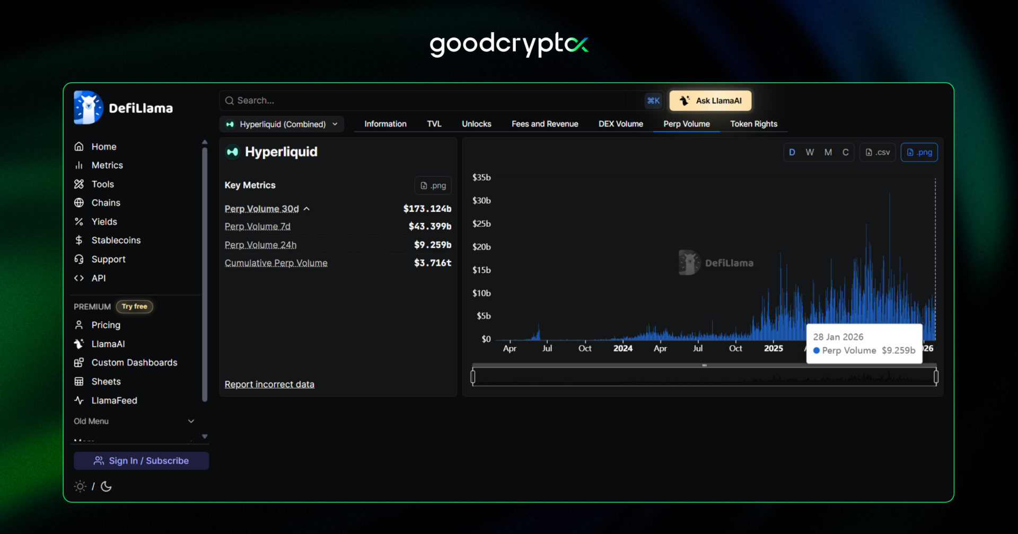The height and width of the screenshot is (534, 1018).
Task: Open the Hyperliquid (Combined) dropdown
Action: point(281,123)
